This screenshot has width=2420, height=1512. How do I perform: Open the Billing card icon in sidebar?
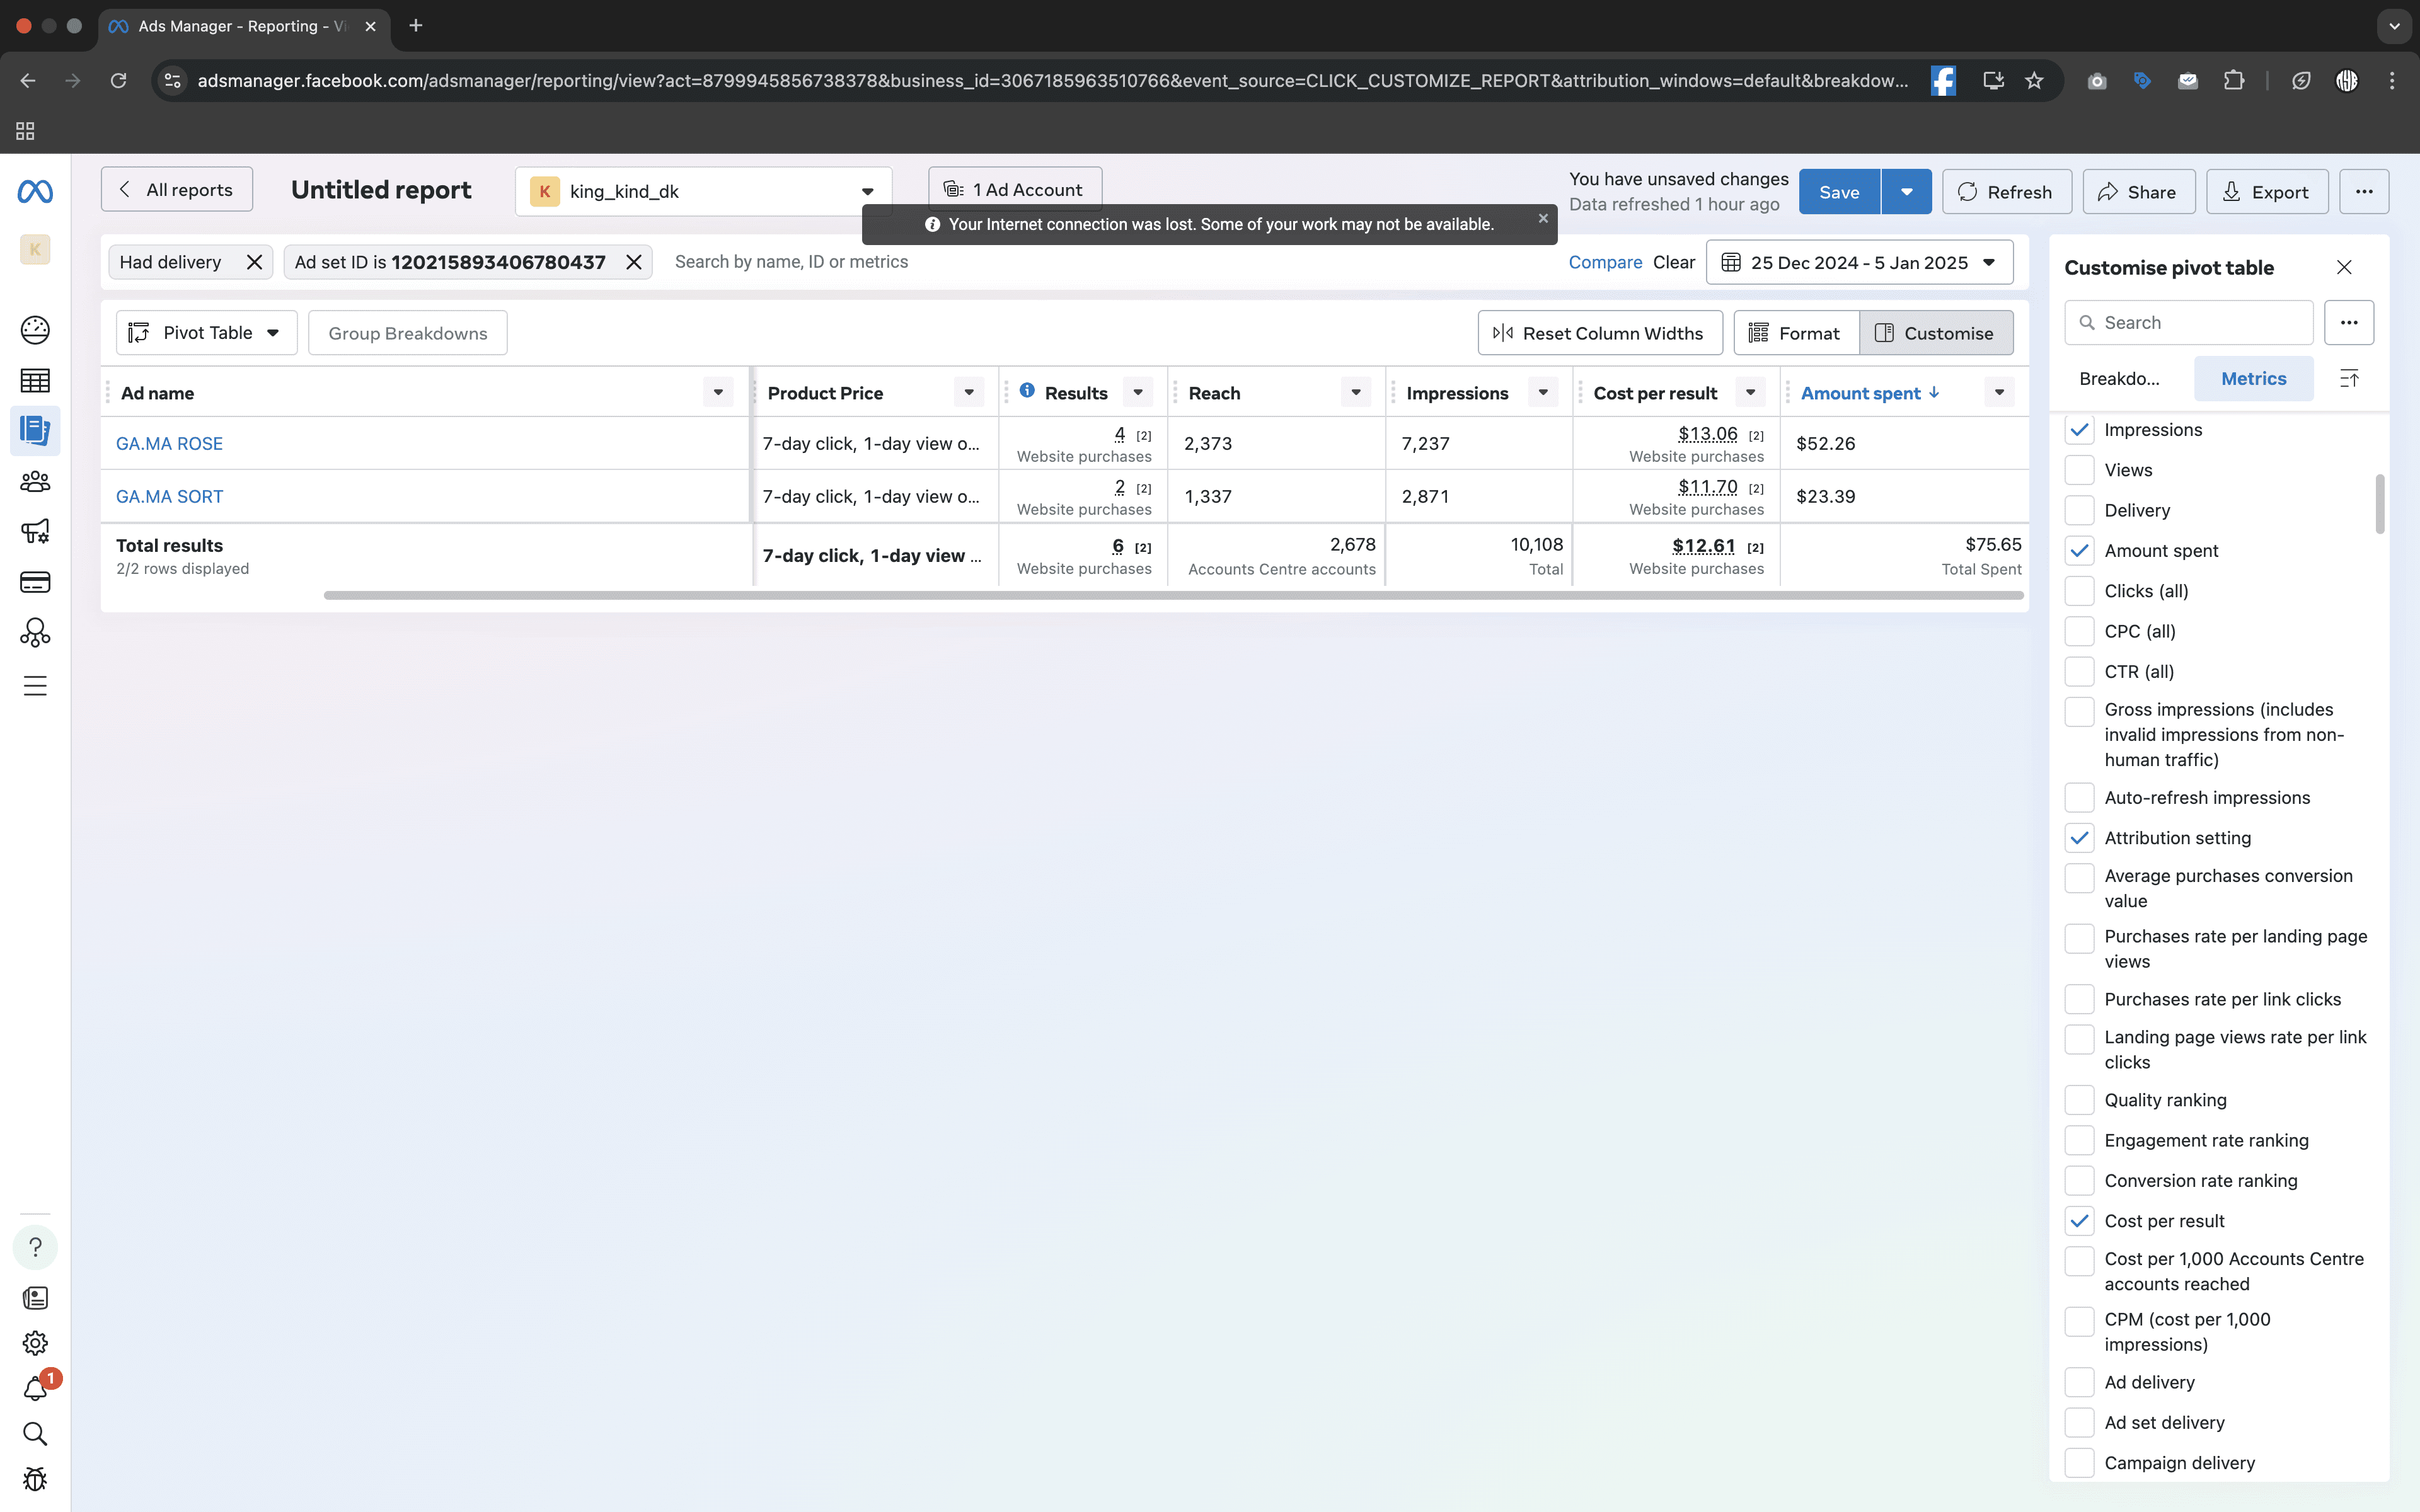click(x=35, y=582)
